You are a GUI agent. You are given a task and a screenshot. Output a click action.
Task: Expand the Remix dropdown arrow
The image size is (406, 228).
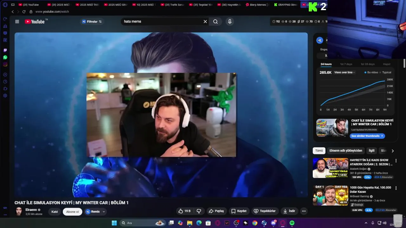[104, 212]
